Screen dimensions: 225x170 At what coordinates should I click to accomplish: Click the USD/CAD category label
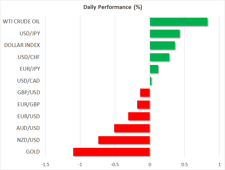(28, 81)
